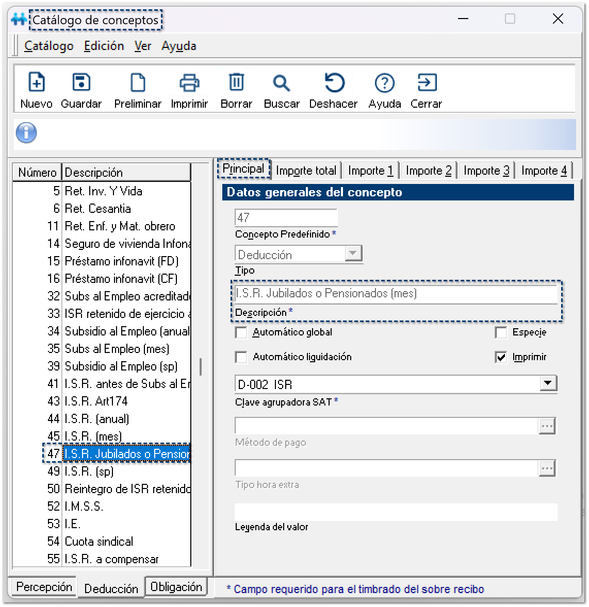Switch to the Importe total tab
Screen dimensions: 589x607
pyautogui.click(x=306, y=171)
